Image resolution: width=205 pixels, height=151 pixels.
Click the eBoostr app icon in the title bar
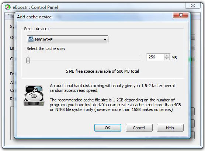(8, 7)
